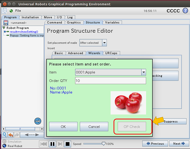
Task: Switch to the Installation tab
Action: (x=30, y=17)
